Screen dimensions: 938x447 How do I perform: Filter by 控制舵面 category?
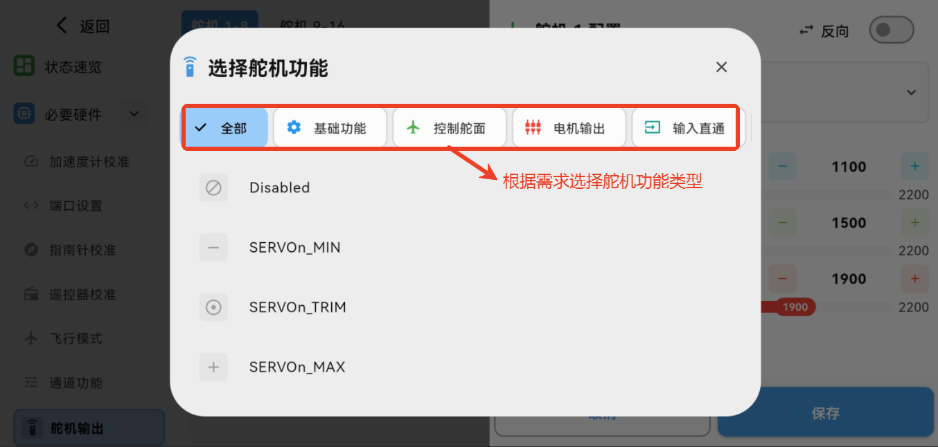pyautogui.click(x=449, y=128)
